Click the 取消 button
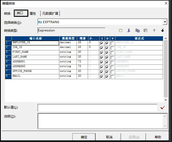Screen dimensions: 172x142 [109, 137]
